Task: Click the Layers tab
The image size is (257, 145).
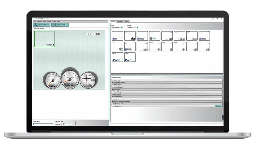Action: pos(127,21)
